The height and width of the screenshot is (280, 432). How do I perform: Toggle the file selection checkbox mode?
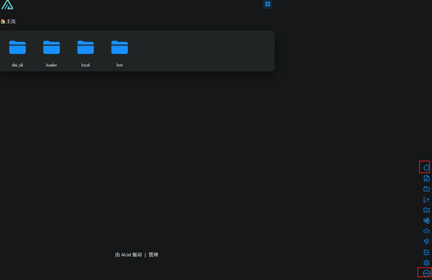[x=426, y=252]
